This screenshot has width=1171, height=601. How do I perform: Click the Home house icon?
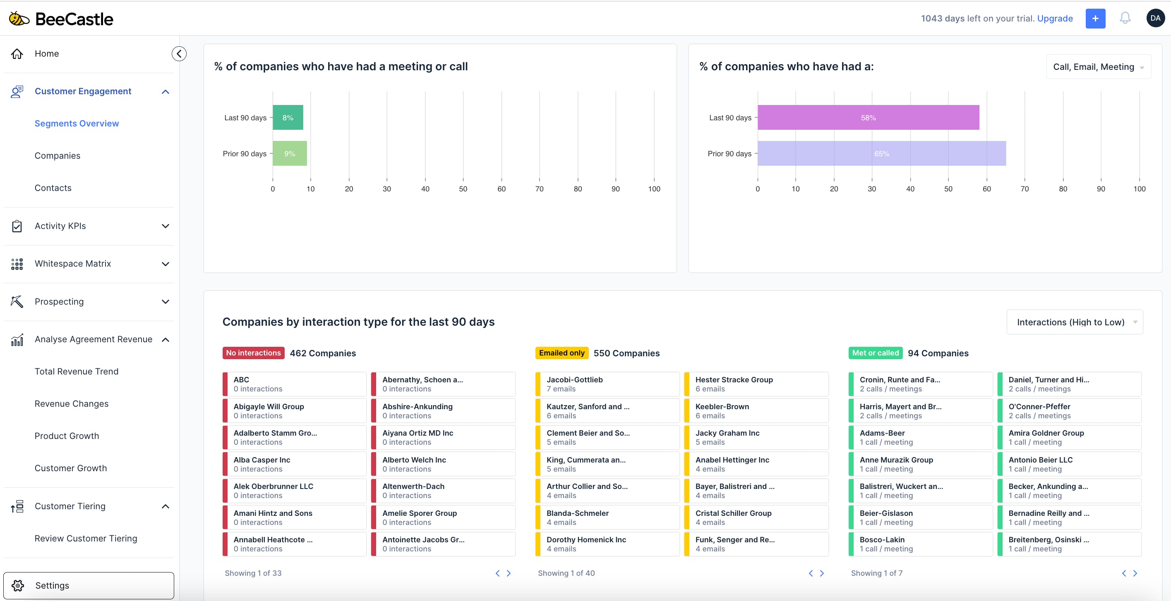(17, 54)
